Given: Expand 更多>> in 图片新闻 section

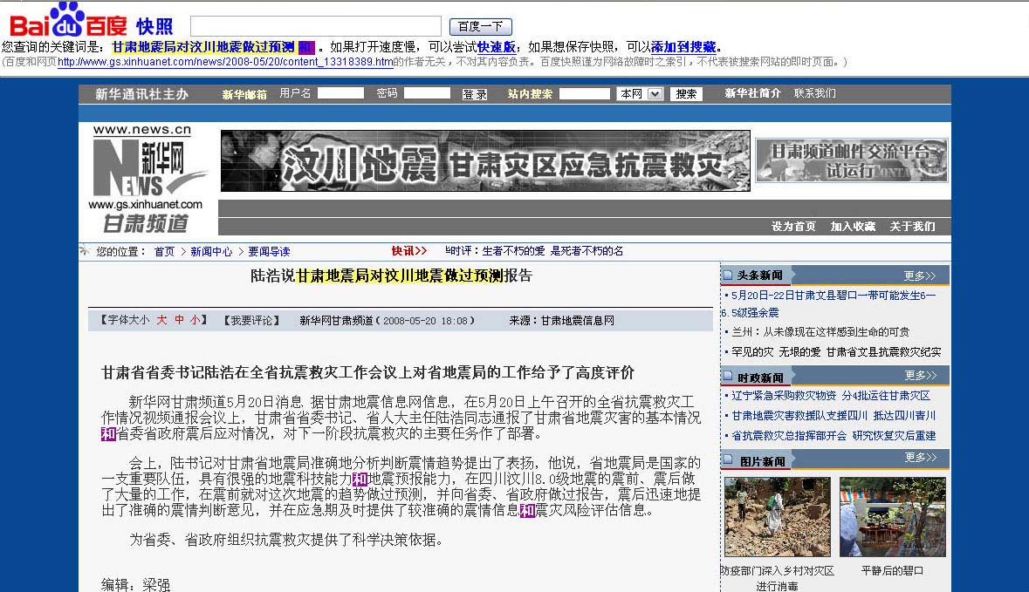Looking at the screenshot, I should click(920, 458).
